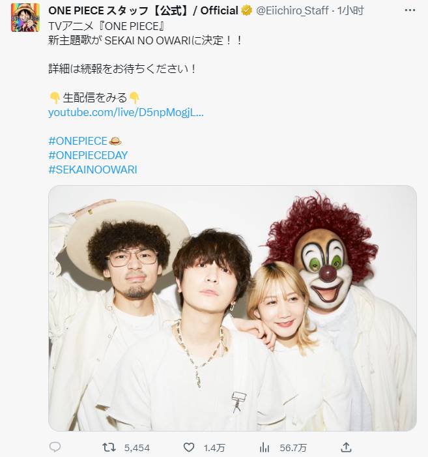The width and height of the screenshot is (428, 457).
Task: Click the gold verified badge
Action: (x=247, y=11)
